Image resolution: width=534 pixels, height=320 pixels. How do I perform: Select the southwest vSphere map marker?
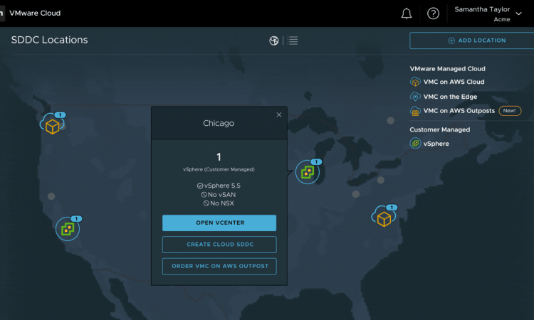68,229
